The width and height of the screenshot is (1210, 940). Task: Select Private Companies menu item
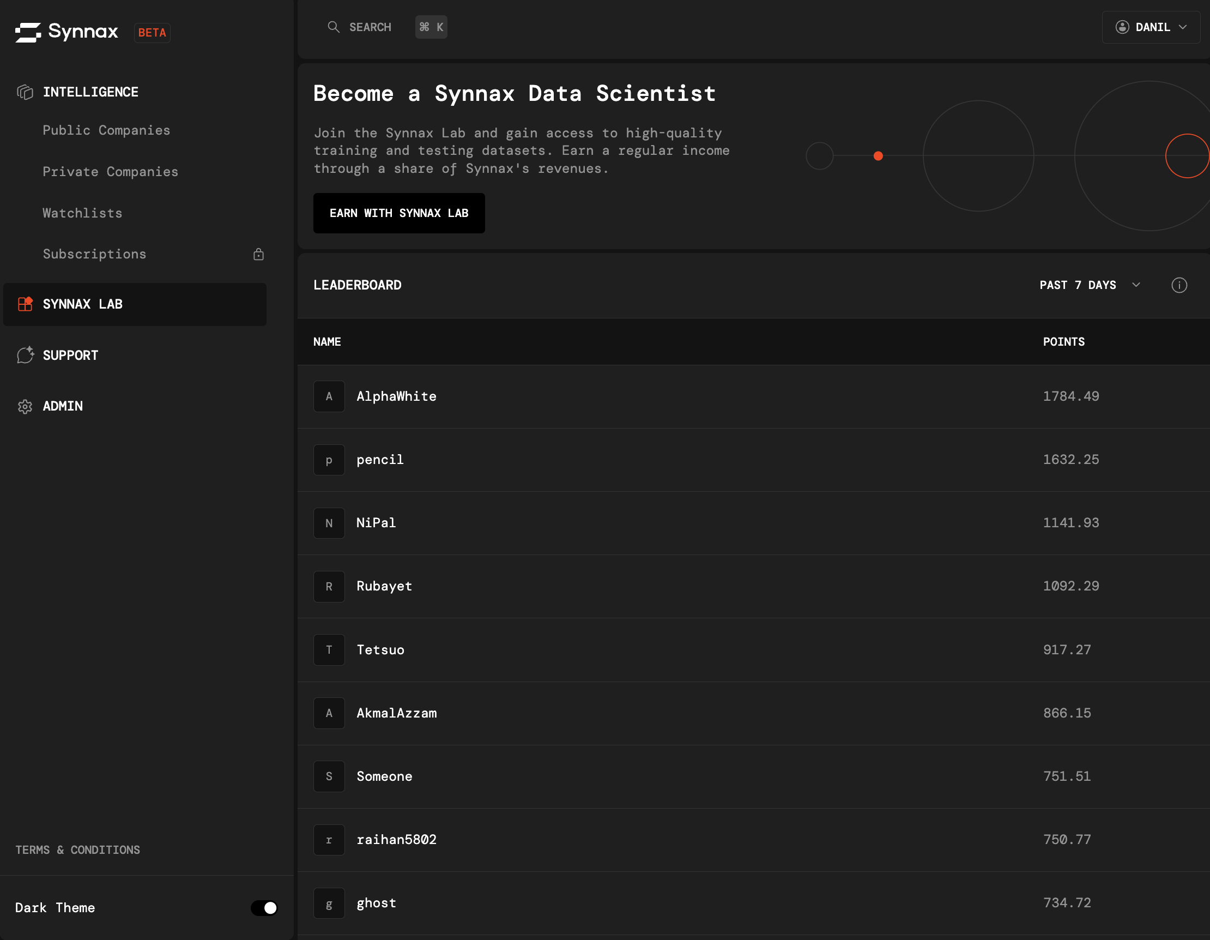[x=110, y=172]
